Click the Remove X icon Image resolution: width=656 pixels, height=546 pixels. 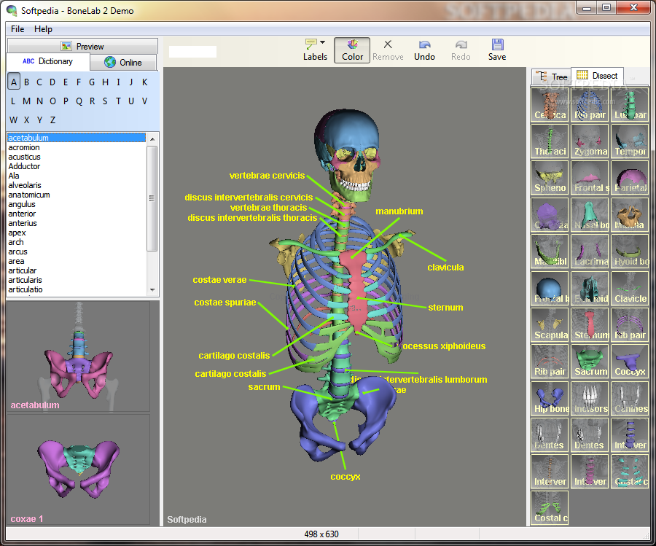pyautogui.click(x=388, y=44)
